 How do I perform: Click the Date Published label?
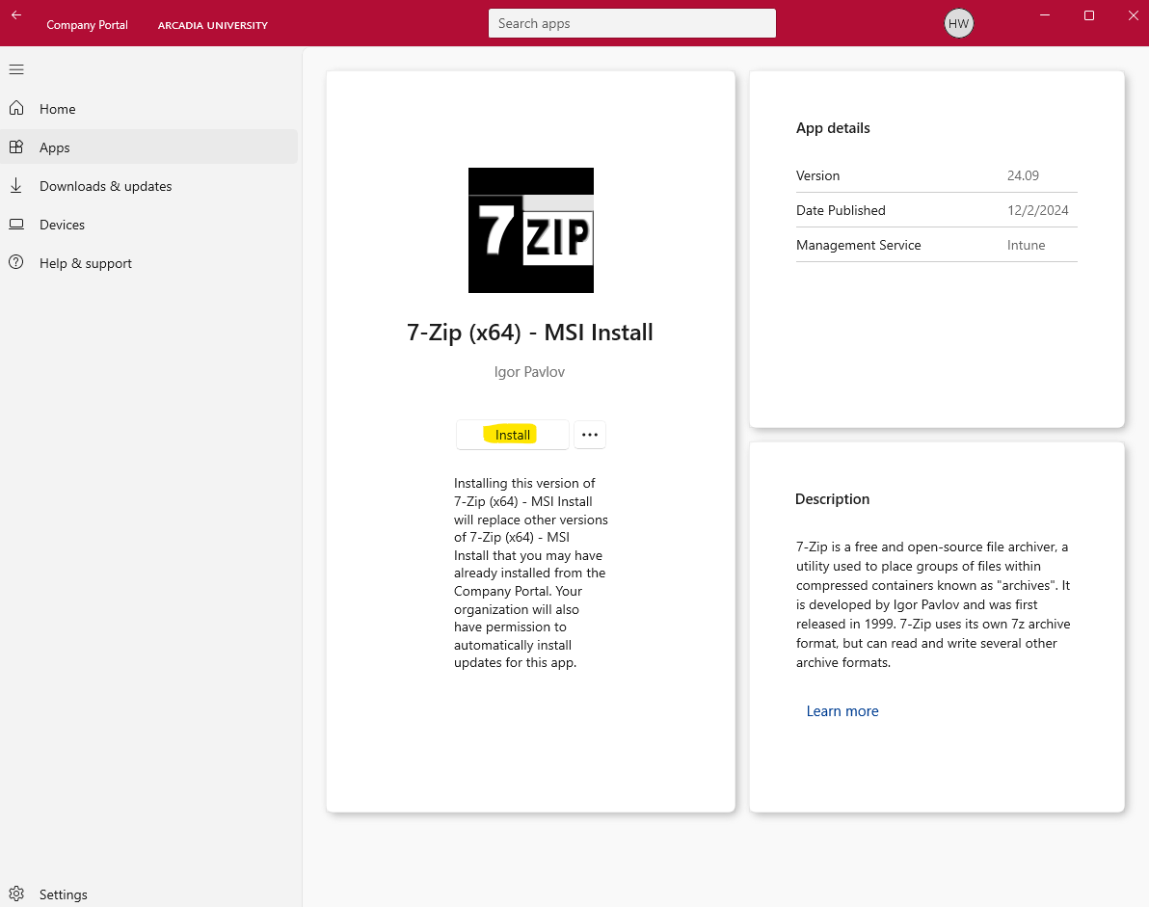tap(841, 210)
